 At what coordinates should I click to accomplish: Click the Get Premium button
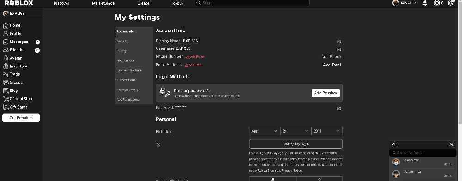click(x=21, y=118)
